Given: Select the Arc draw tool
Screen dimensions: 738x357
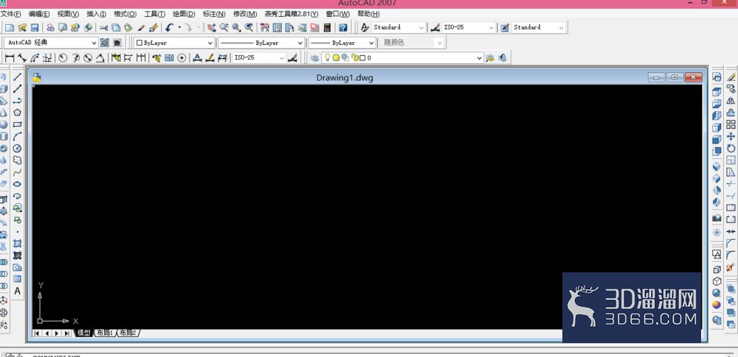Looking at the screenshot, I should pos(18,136).
